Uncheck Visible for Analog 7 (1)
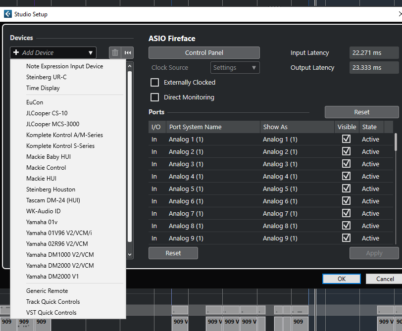Viewport: 402px width, 331px height. point(346,213)
